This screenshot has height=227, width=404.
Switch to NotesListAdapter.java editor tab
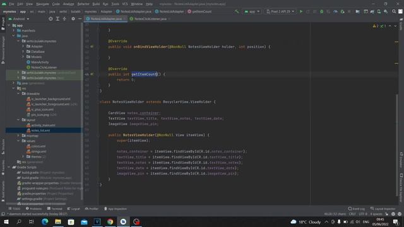click(x=106, y=19)
